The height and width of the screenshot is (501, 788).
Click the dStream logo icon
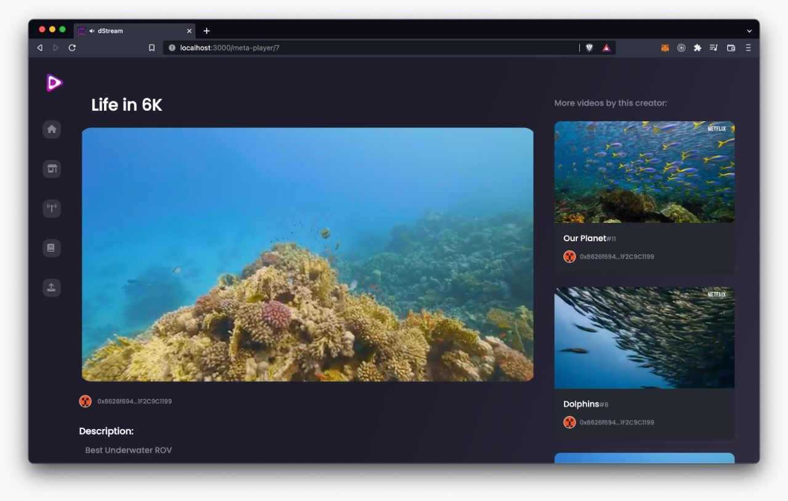click(54, 82)
